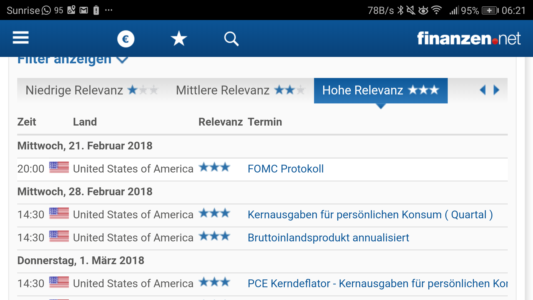Open the search magnifier icon
This screenshot has height=300, width=533.
(x=231, y=39)
